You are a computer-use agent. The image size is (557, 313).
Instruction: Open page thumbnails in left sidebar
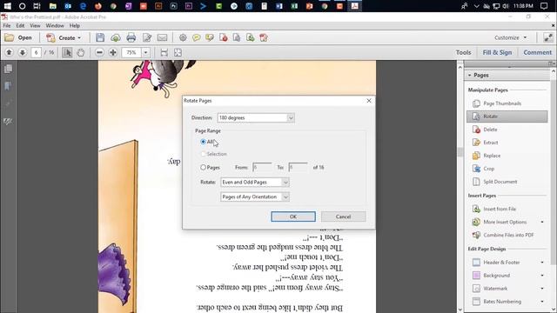8,69
